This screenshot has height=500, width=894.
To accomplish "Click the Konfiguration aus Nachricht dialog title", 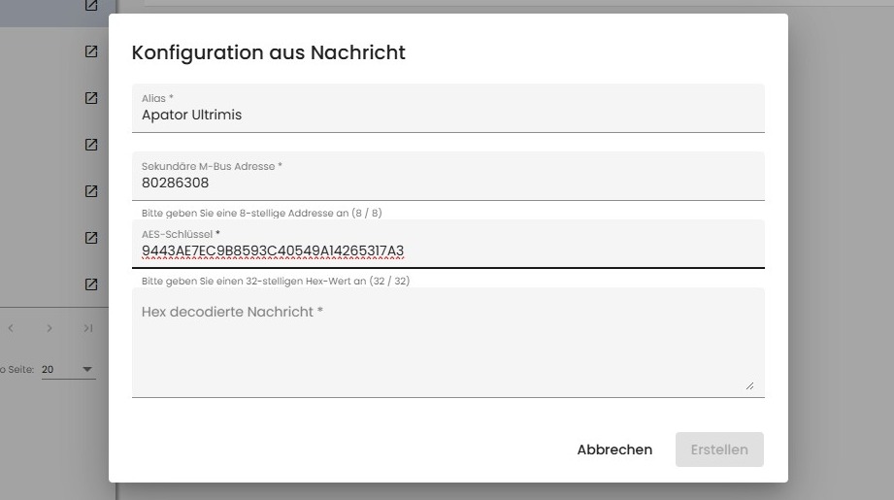I will click(x=269, y=52).
